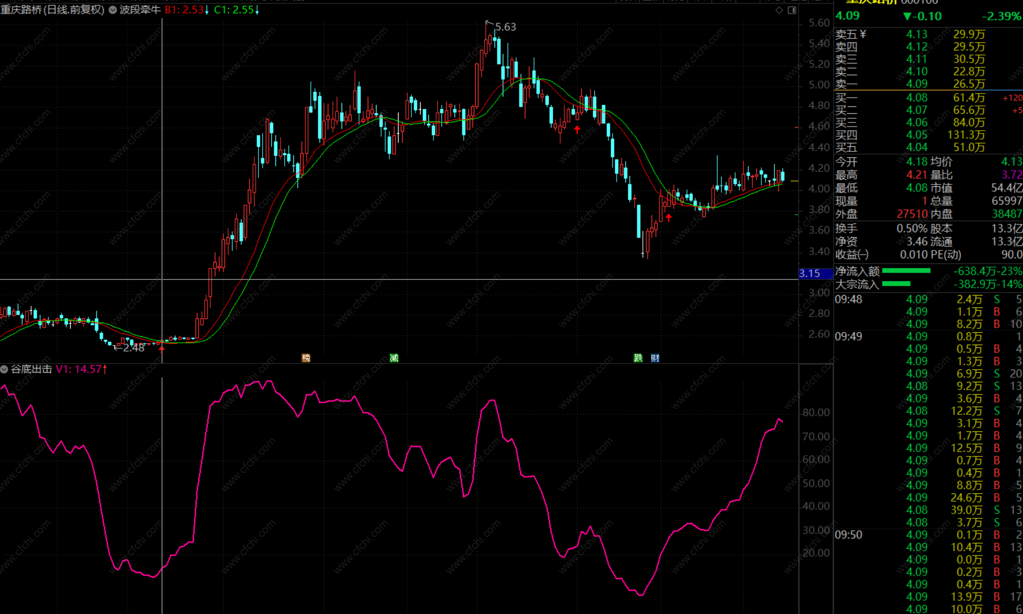1023x614 pixels.
Task: Click the orange 榜 event marker
Action: 306,358
